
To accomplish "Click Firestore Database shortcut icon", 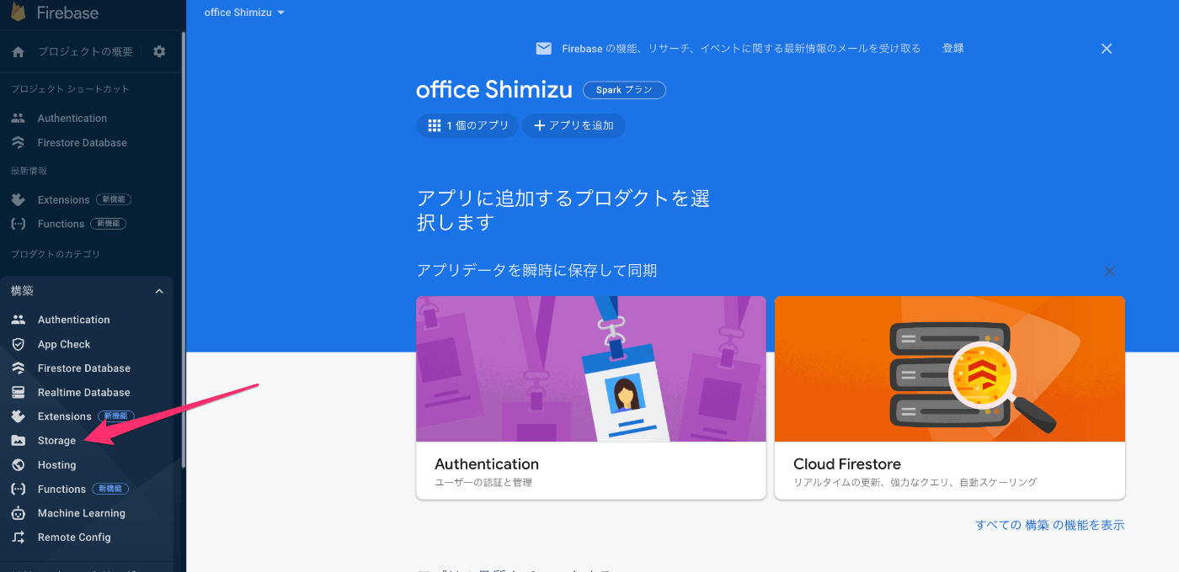I will [19, 143].
